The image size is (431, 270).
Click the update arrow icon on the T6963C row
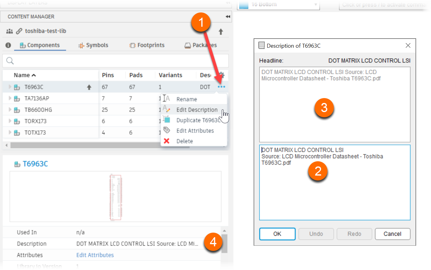click(89, 87)
